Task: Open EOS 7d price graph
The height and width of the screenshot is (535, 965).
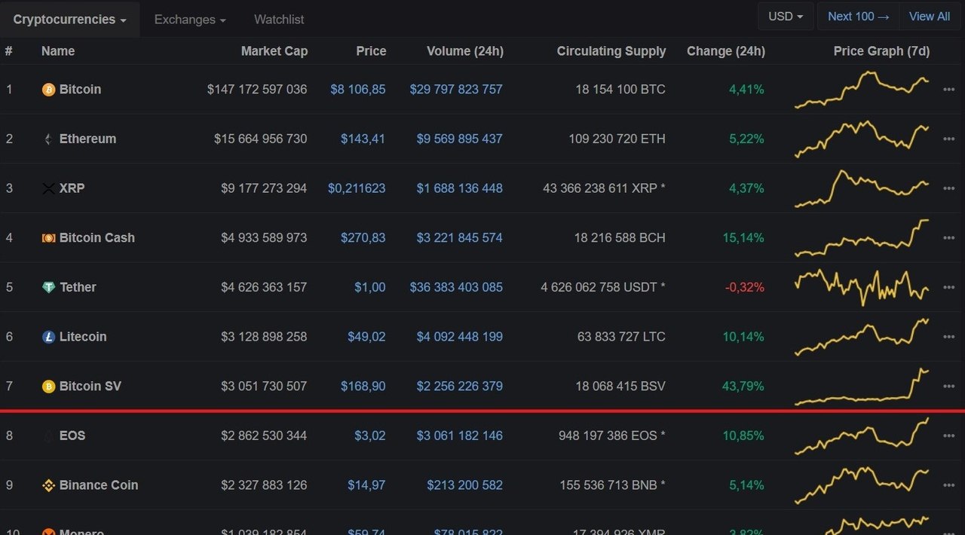Action: coord(862,436)
